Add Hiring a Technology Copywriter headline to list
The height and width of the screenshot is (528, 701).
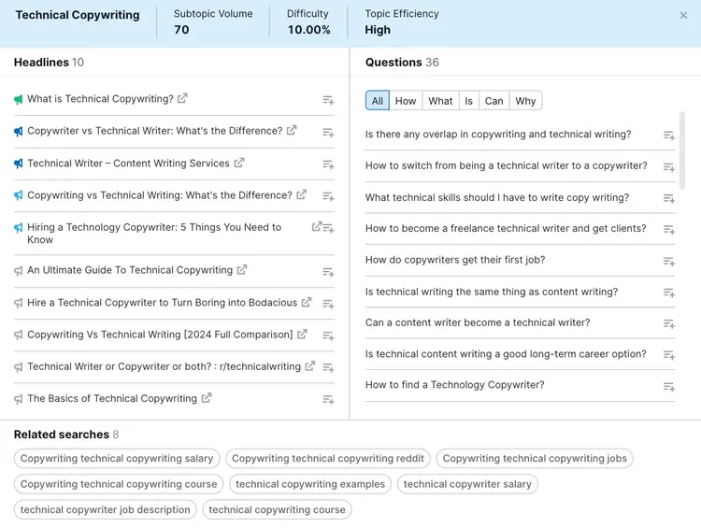pyautogui.click(x=329, y=228)
